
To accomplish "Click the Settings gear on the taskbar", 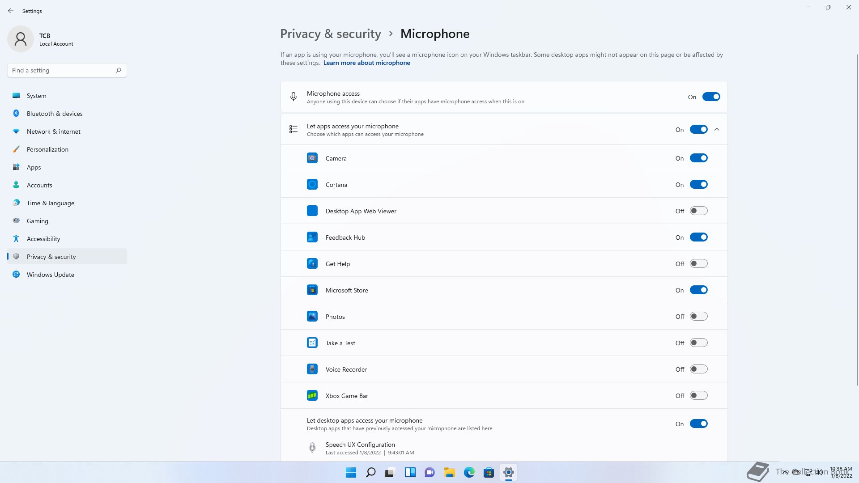I will click(x=509, y=472).
